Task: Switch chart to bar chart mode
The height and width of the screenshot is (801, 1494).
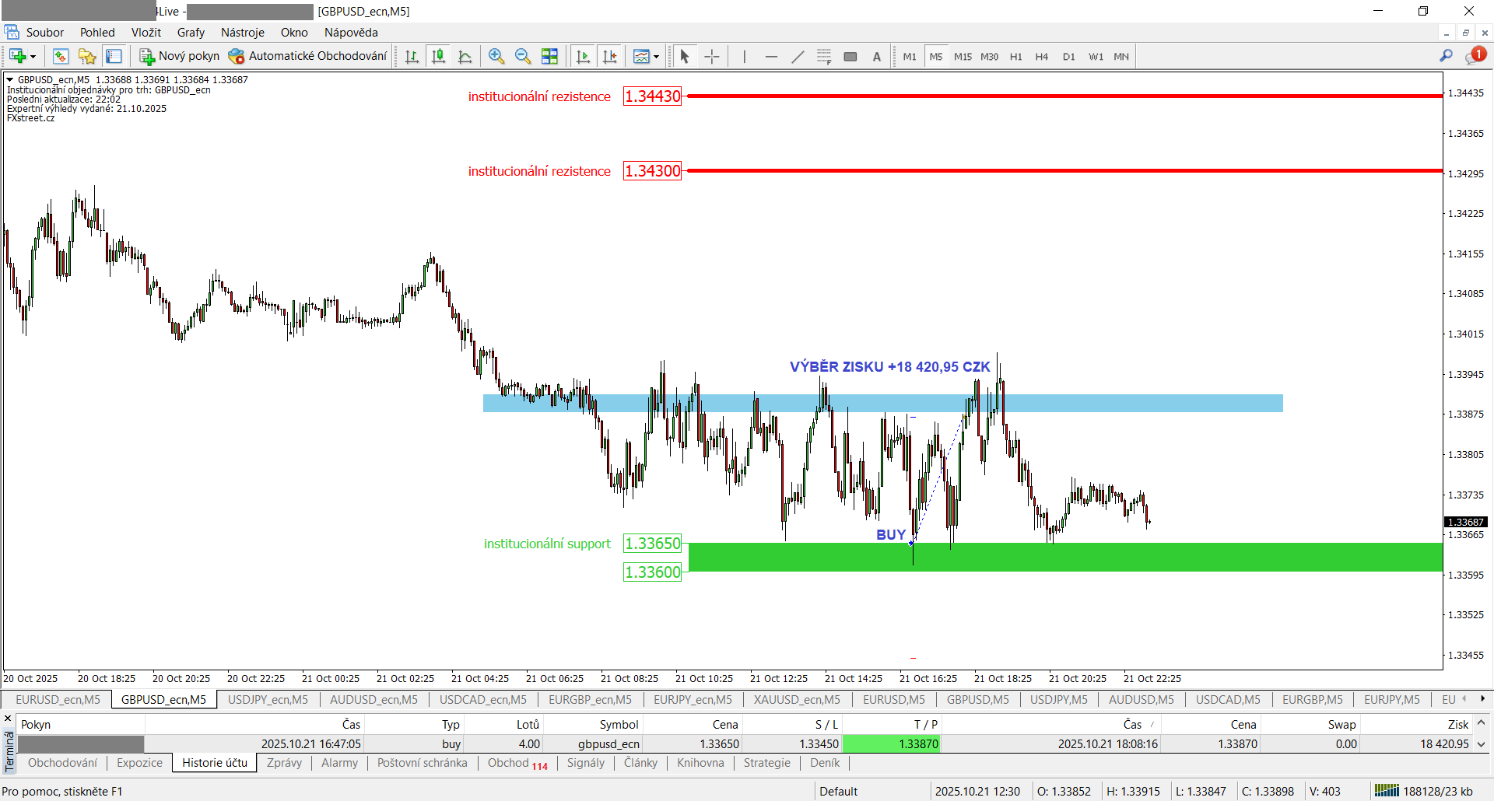Action: click(x=412, y=56)
